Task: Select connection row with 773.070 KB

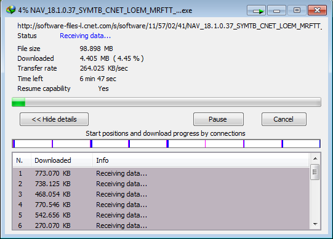Action: click(161, 173)
